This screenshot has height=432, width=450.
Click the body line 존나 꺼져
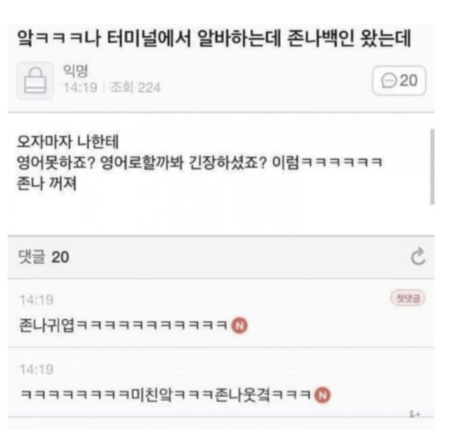pos(46,183)
